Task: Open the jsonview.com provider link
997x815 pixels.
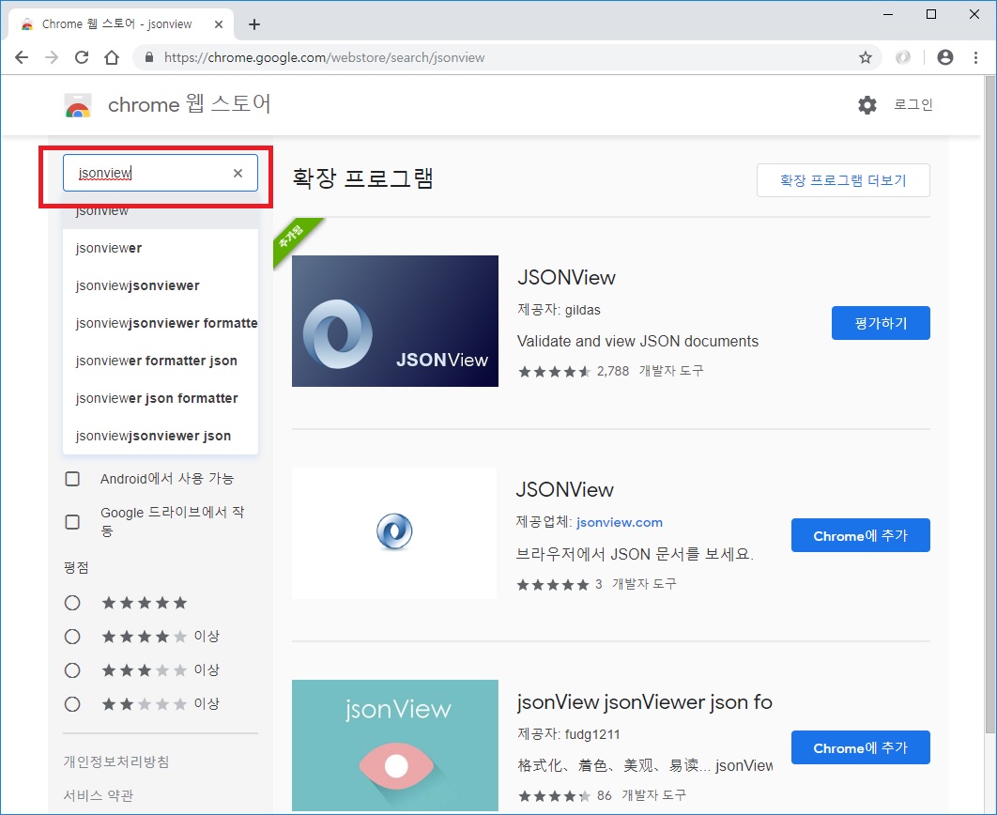Action: pos(620,522)
